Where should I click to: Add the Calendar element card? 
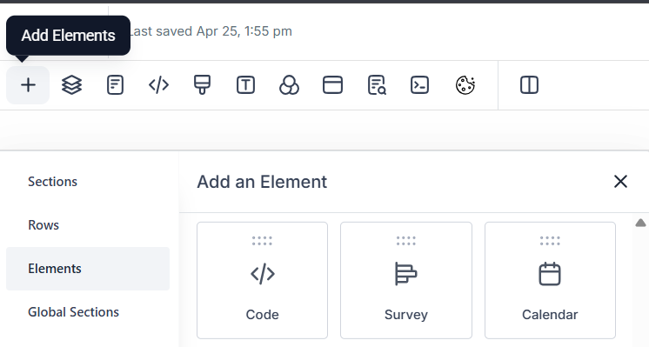pos(550,280)
